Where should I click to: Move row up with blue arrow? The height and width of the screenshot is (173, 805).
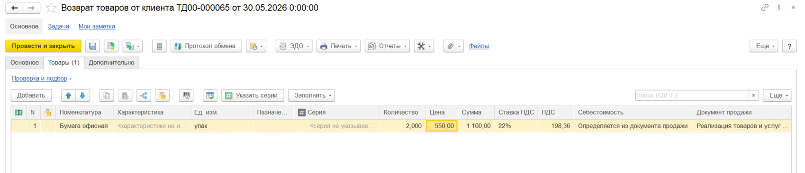[68, 95]
